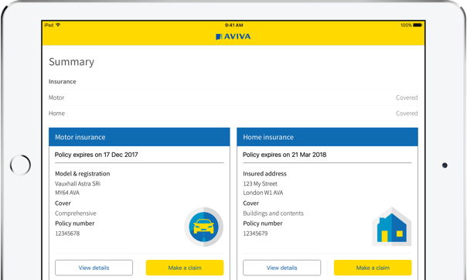Tap 'Buildings and contents' cover text
This screenshot has width=467, height=280.
[x=274, y=213]
